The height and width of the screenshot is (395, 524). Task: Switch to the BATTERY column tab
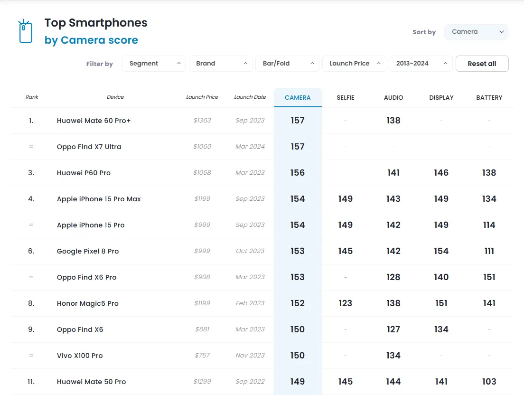(x=489, y=98)
